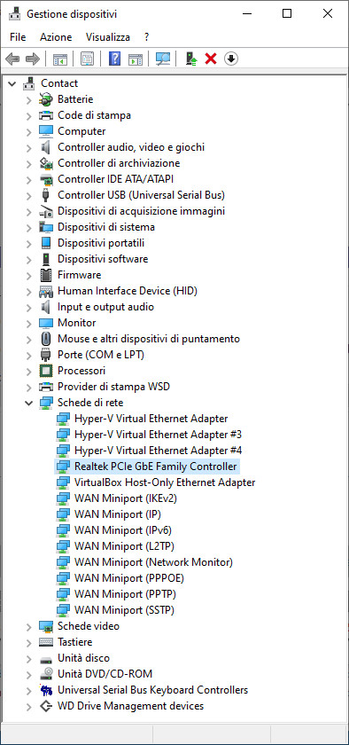The width and height of the screenshot is (349, 745).
Task: Click the Back arrow toolbar icon
Action: coord(12,59)
